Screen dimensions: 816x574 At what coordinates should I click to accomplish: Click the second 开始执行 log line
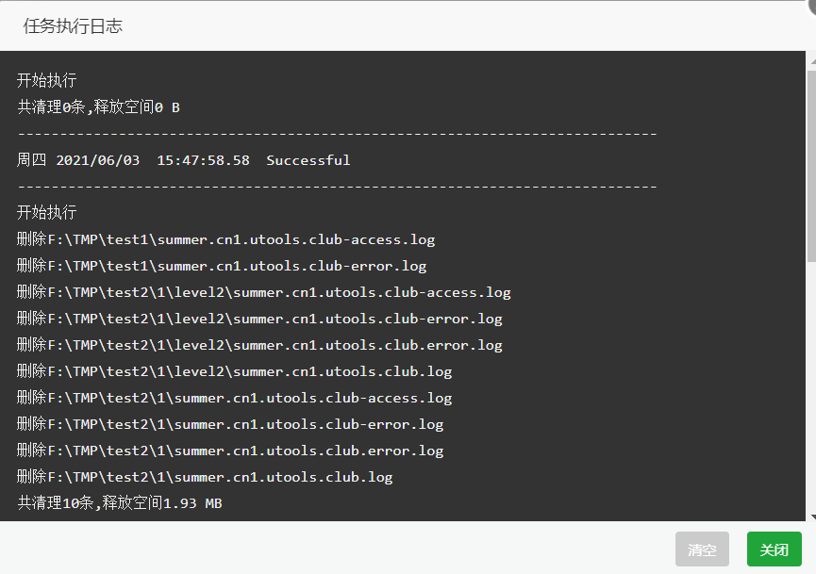tap(47, 212)
